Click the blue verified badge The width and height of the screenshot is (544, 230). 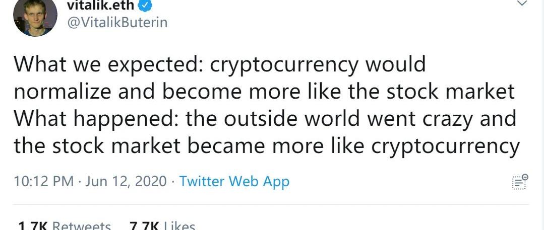click(144, 6)
